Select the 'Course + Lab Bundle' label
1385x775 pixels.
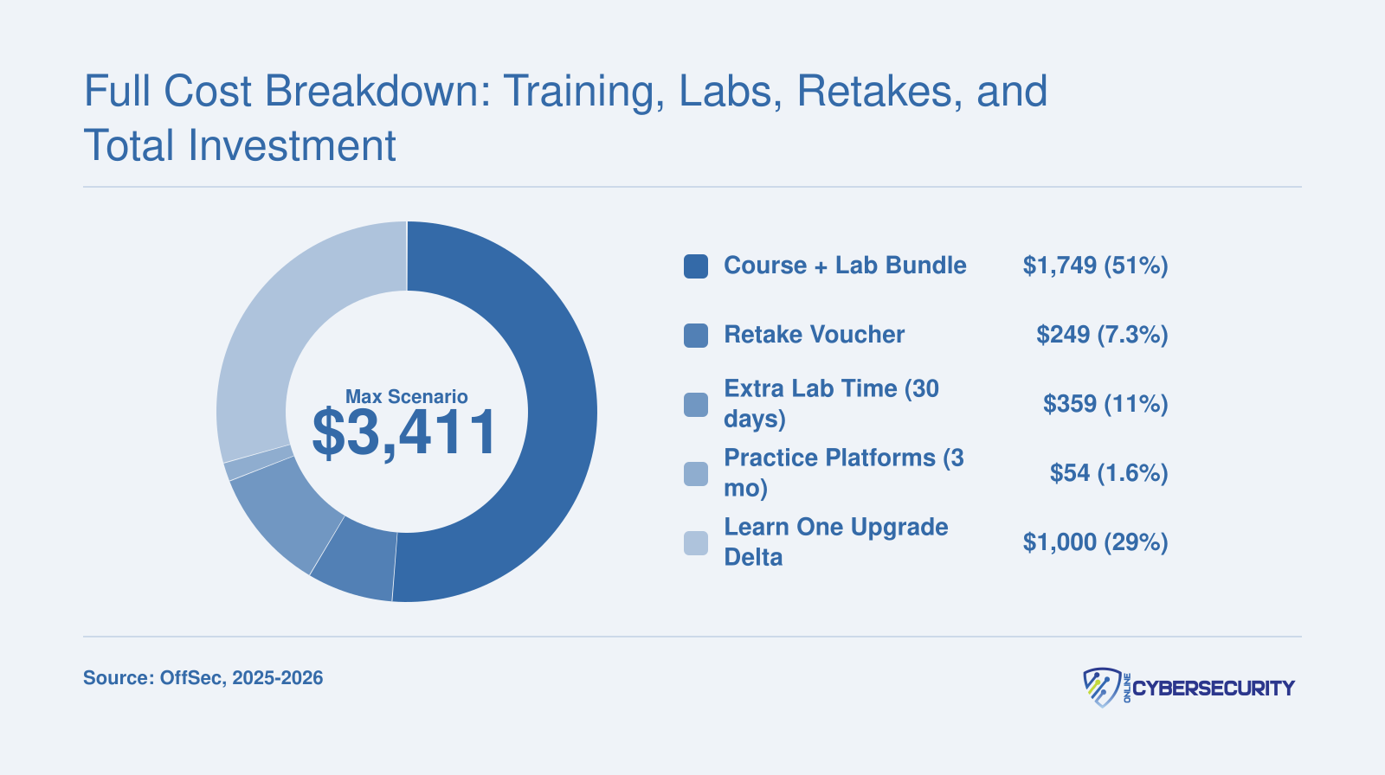845,266
